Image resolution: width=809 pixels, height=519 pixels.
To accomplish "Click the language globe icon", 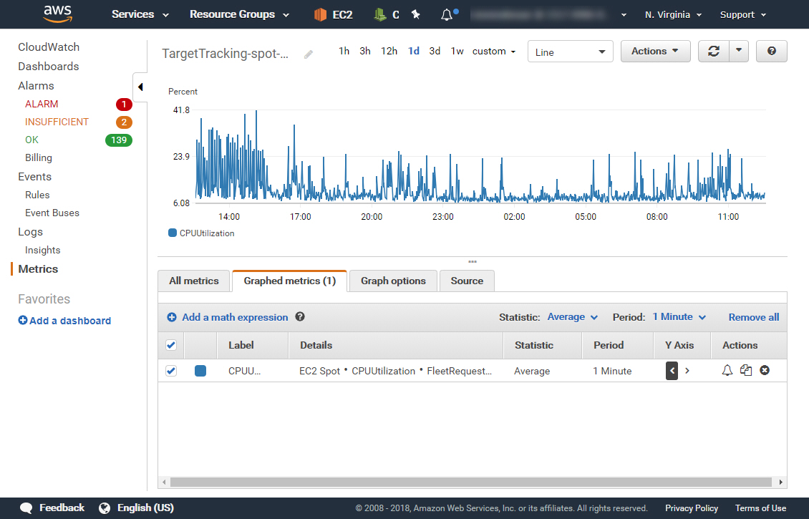I will point(105,508).
